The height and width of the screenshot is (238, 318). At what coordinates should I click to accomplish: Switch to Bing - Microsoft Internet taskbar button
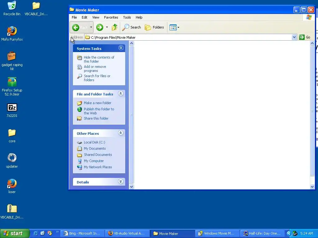tap(83, 234)
